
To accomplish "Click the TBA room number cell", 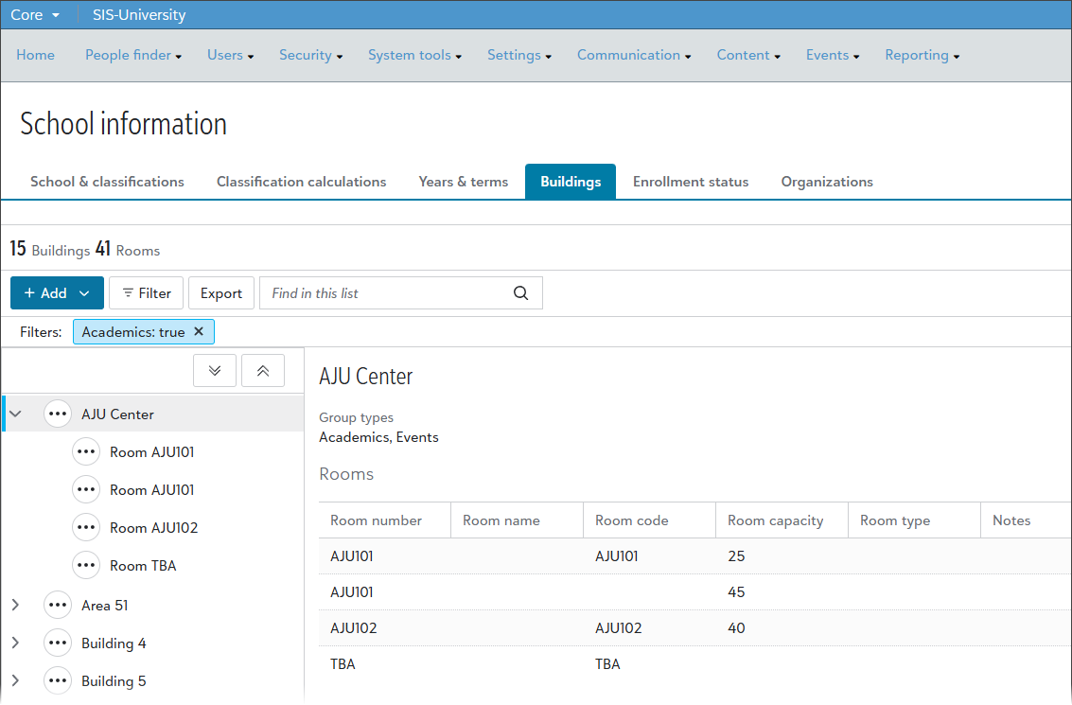I will [x=343, y=664].
